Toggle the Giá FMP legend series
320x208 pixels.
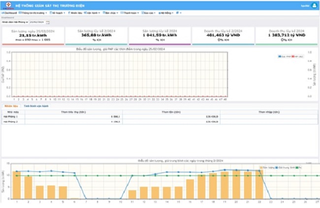tap(280, 56)
